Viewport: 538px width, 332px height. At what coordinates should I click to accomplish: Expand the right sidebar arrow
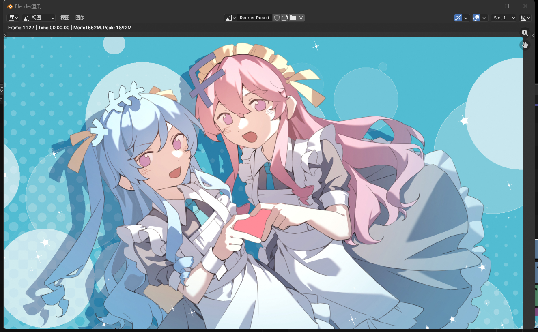tap(533, 36)
